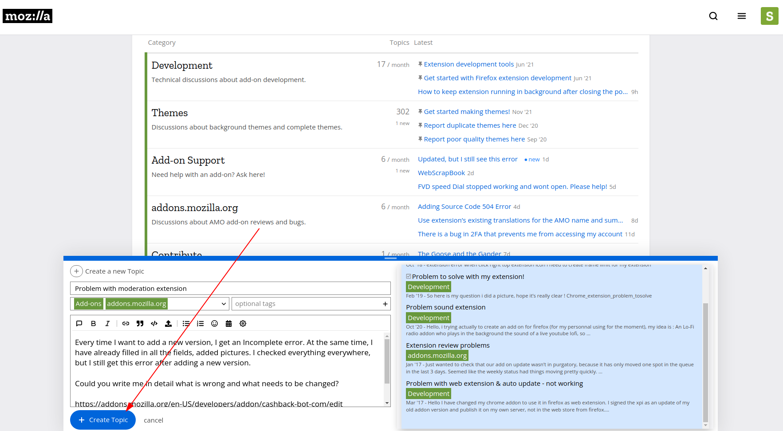Open similar topic Extension review problems

click(x=448, y=345)
